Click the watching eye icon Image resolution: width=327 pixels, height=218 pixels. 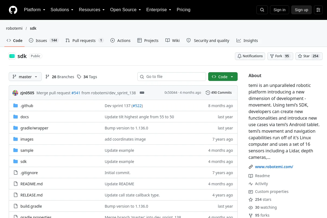(x=251, y=208)
